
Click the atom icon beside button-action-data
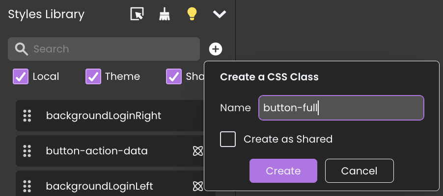pyautogui.click(x=197, y=151)
